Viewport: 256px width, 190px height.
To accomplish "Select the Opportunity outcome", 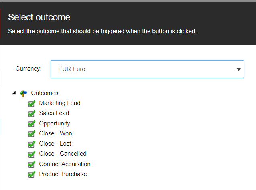I will coord(55,123).
